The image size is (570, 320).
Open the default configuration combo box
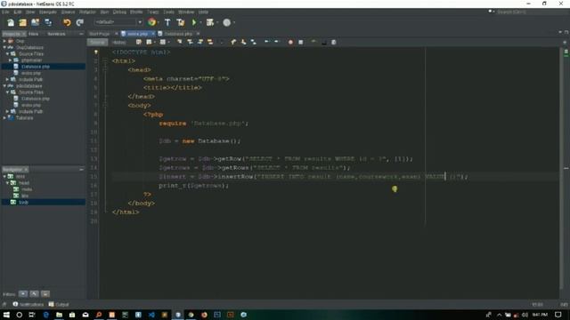pos(118,22)
